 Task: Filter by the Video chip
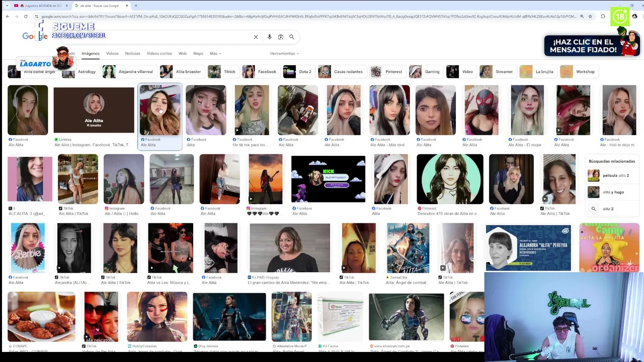point(460,71)
